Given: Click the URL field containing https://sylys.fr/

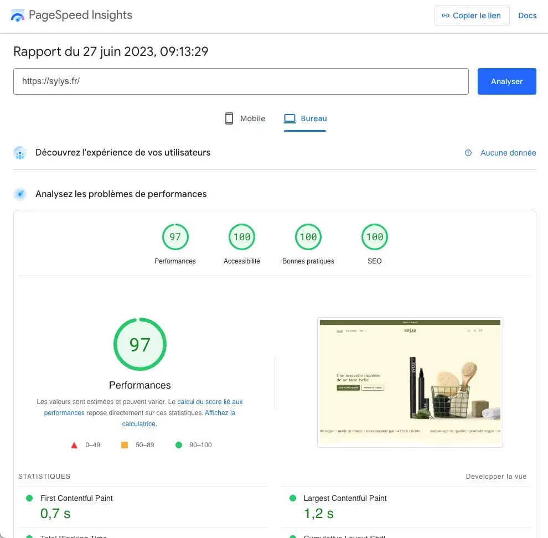Looking at the screenshot, I should [241, 81].
